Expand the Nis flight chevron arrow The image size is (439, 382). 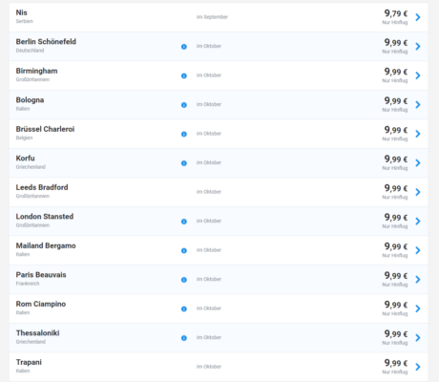tap(418, 17)
